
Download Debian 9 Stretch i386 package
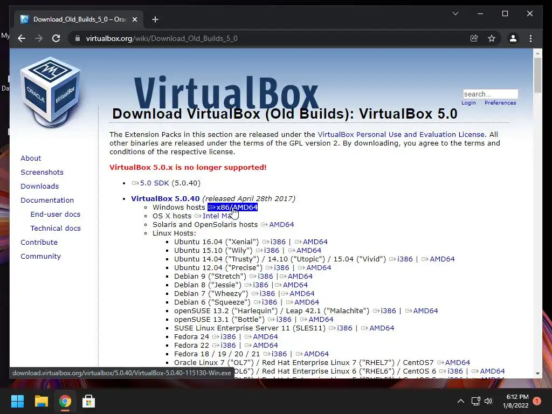click(x=261, y=277)
